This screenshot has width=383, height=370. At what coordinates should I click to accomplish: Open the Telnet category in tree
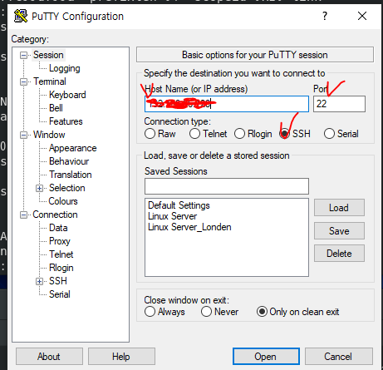pos(61,254)
